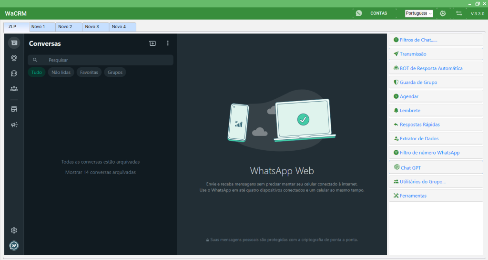This screenshot has height=260, width=488.
Task: Click Mostrar 14 conversas arquivadas link
Action: click(101, 172)
